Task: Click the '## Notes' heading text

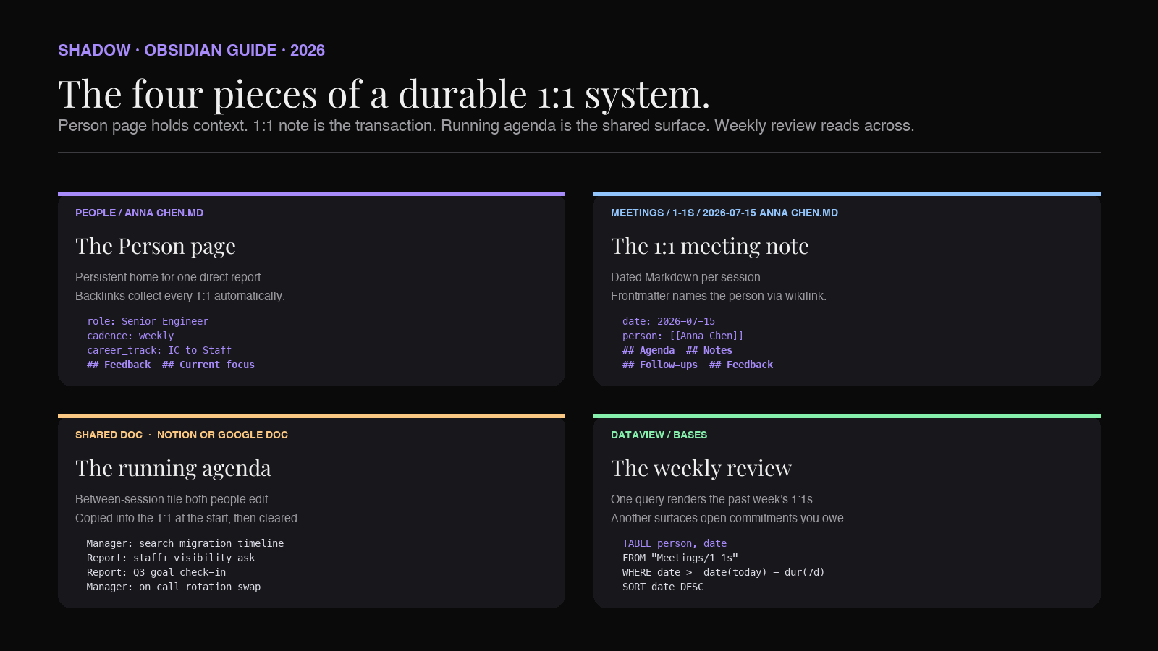Action: point(709,350)
